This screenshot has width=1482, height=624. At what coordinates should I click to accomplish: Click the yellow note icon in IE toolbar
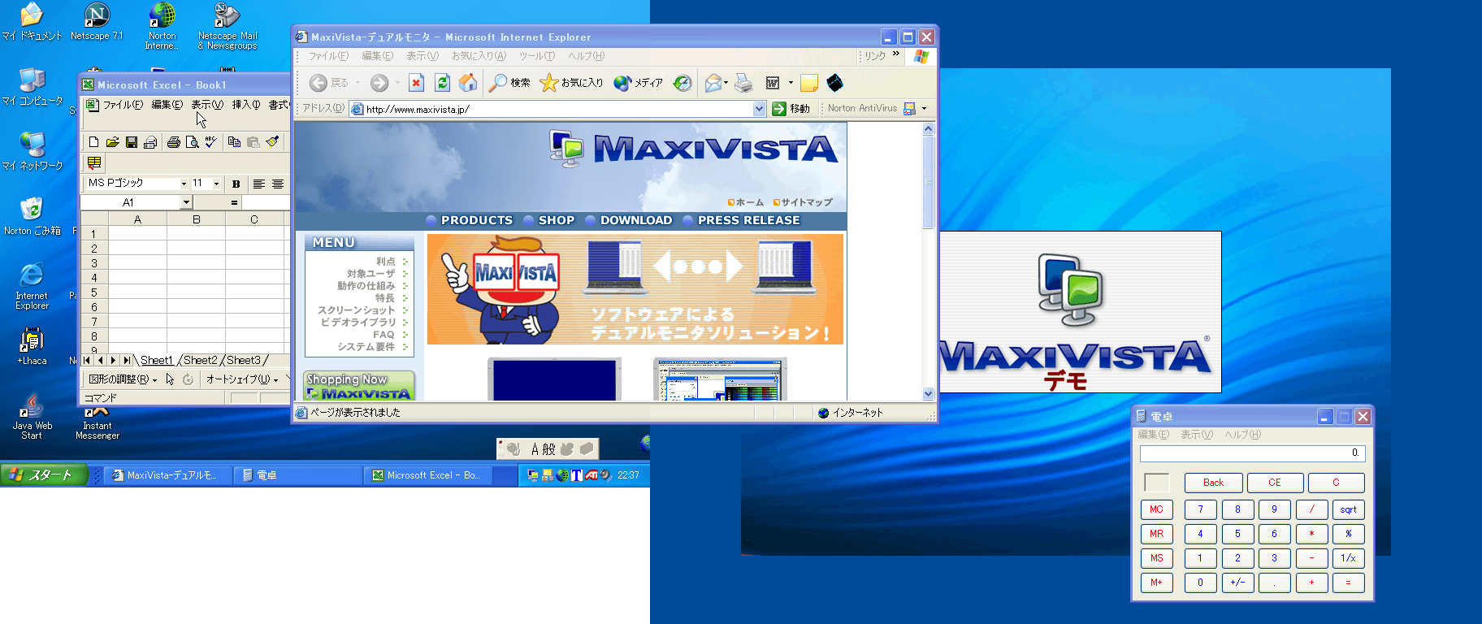click(808, 83)
